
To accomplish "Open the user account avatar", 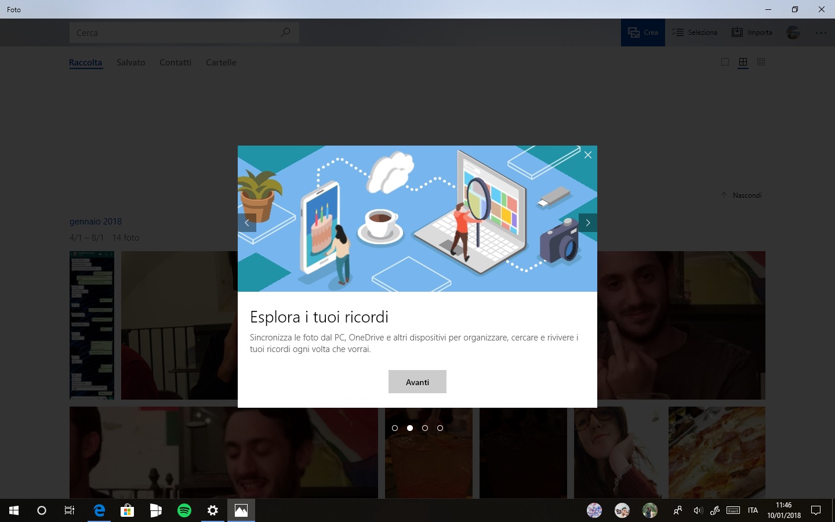I will (x=793, y=32).
